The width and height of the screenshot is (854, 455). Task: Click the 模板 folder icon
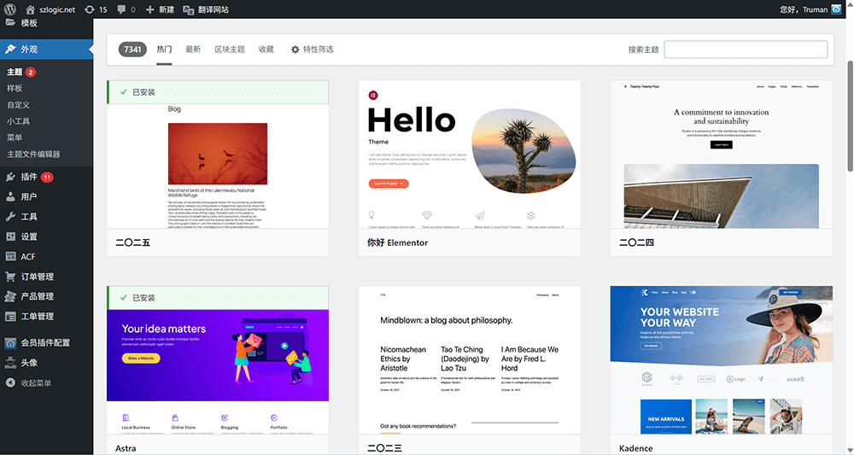[10, 22]
